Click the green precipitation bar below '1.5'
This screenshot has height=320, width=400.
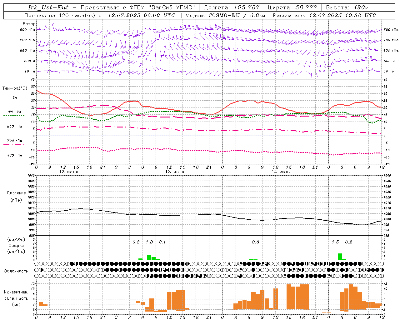point(340,257)
